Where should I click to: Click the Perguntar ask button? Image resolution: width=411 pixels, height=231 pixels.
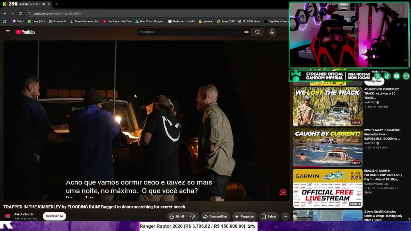point(244,217)
